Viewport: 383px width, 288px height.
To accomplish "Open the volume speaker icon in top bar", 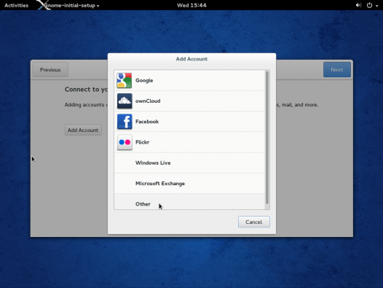I will click(x=358, y=5).
